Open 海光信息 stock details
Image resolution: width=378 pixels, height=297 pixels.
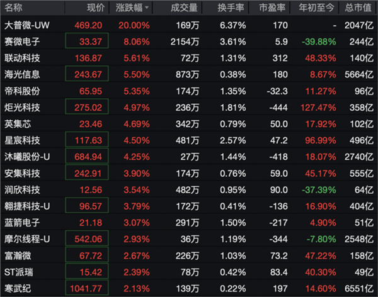(x=22, y=74)
